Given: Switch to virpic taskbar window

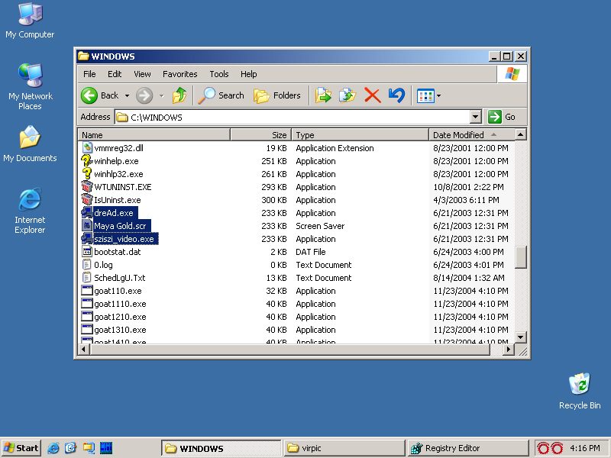Looking at the screenshot, I should tap(344, 448).
